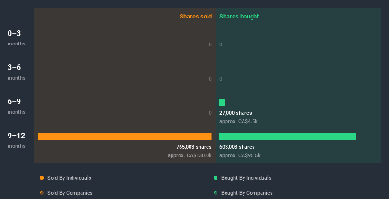This screenshot has width=389, height=199.
Task: Click the 9–12 months row label
Action: click(x=17, y=140)
